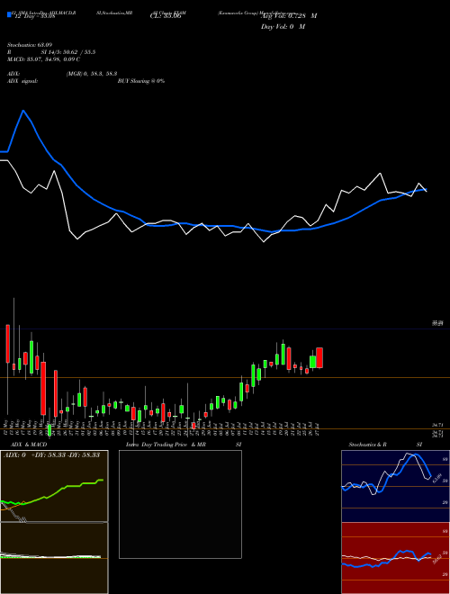
Task: Click the 'ADX & MACD' panel title
Action: click(29, 445)
